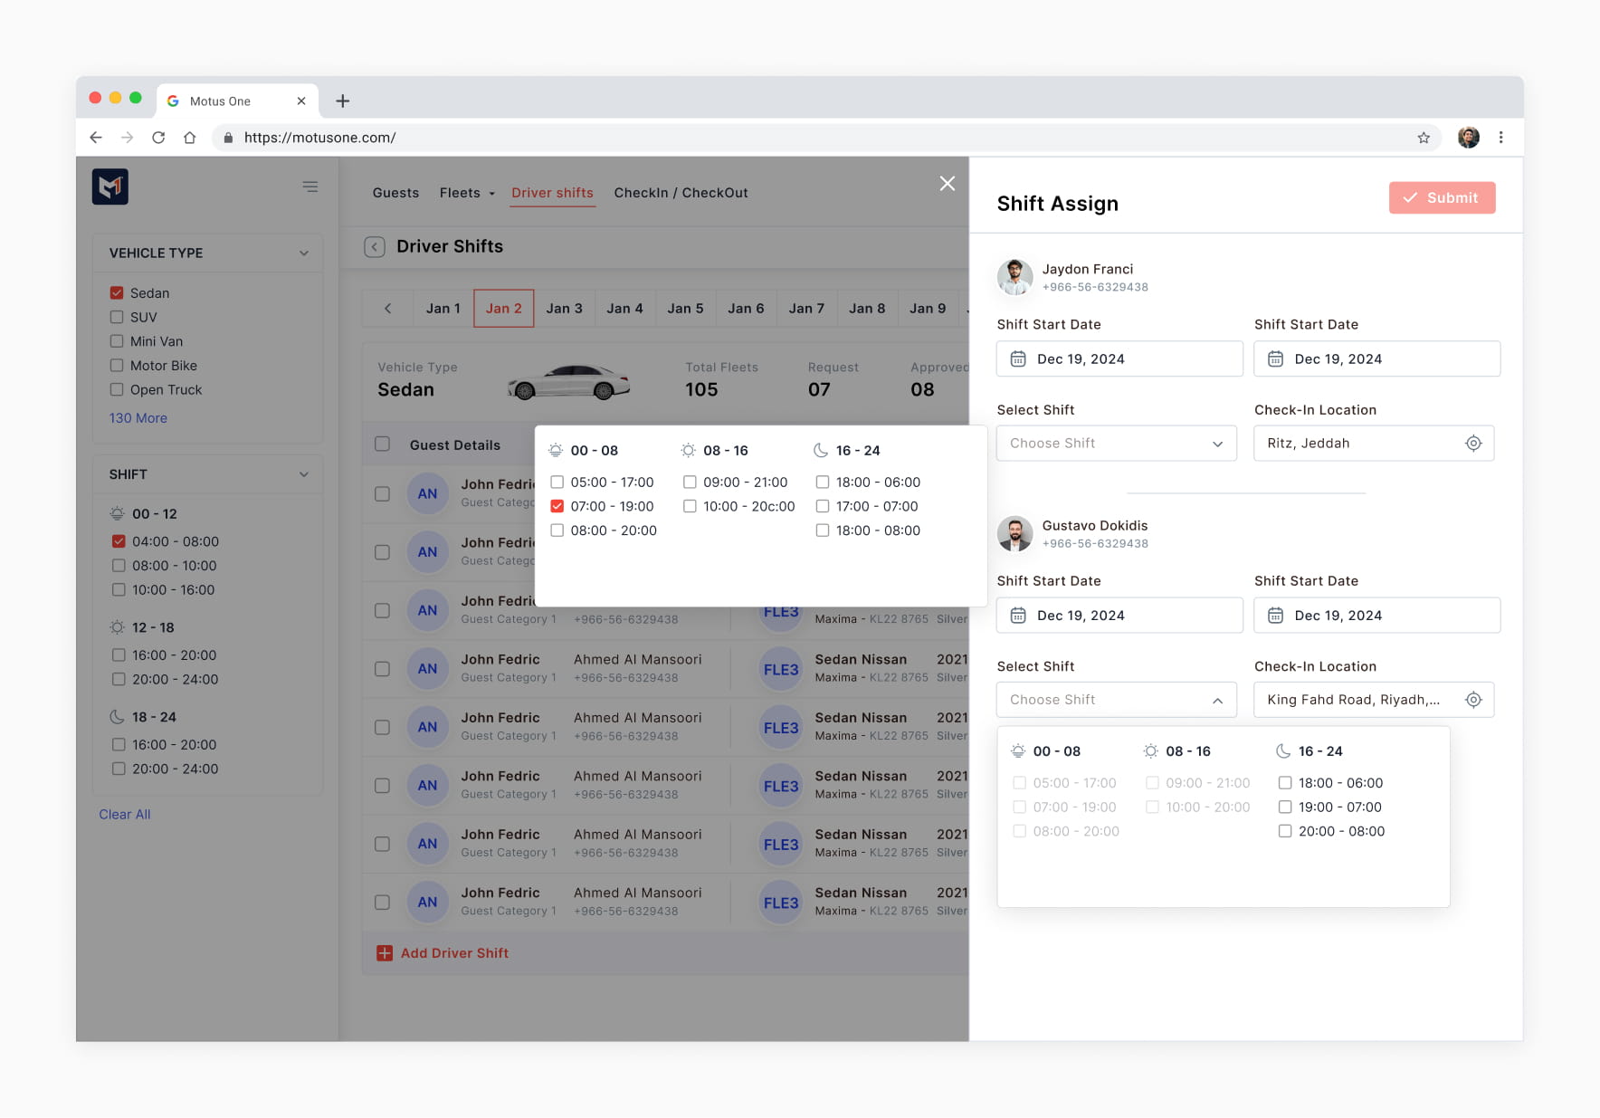Viewport: 1600px width, 1118px height.
Task: Collapse the VEHICLE TYPE filter section
Action: (x=304, y=253)
